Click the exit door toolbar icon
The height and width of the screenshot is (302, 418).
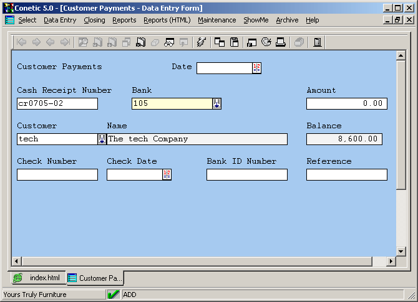(x=318, y=42)
